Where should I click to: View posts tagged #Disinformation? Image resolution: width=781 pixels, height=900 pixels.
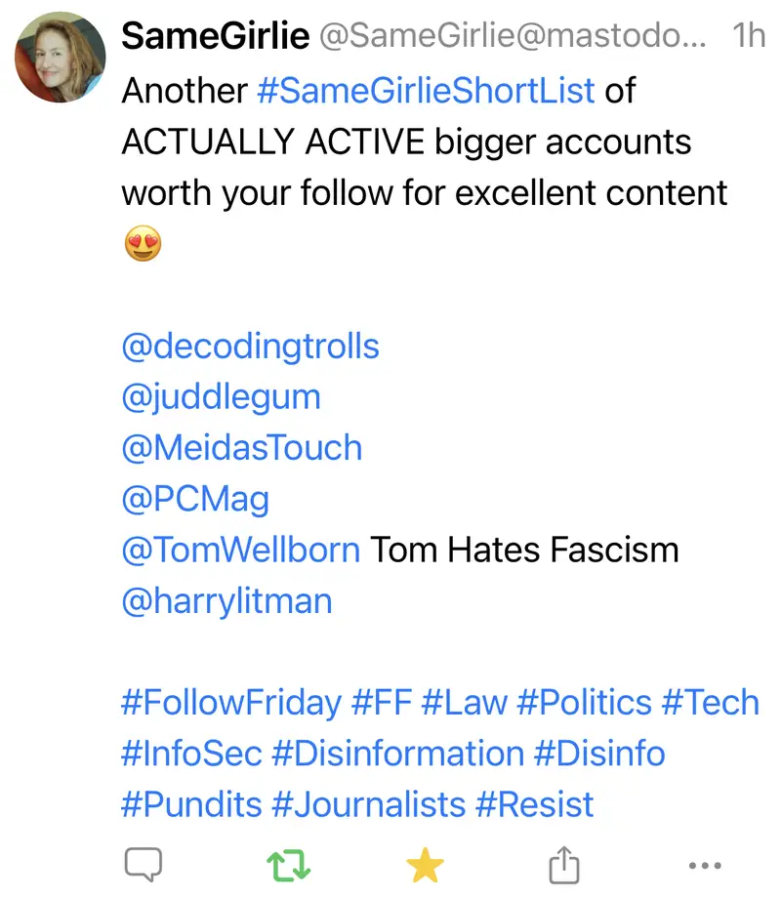[398, 754]
